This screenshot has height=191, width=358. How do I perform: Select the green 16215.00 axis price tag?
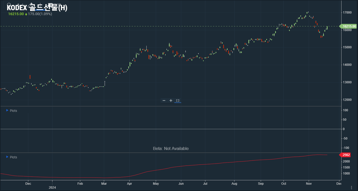coord(349,26)
